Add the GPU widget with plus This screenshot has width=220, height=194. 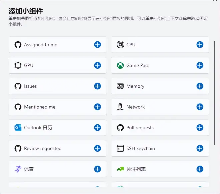(97, 65)
